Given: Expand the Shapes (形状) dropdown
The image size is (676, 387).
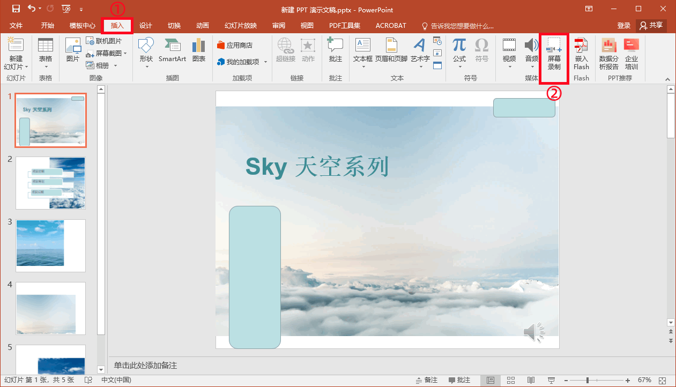Looking at the screenshot, I should tap(146, 66).
